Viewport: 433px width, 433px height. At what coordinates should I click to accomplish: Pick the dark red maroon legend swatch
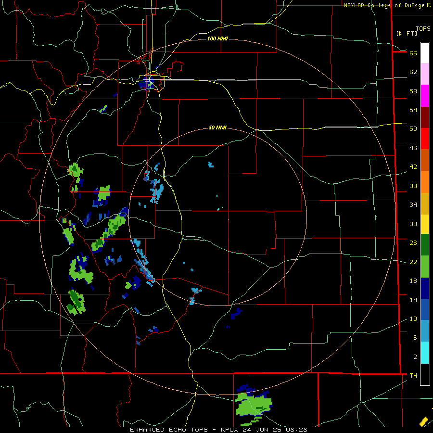coord(425,117)
